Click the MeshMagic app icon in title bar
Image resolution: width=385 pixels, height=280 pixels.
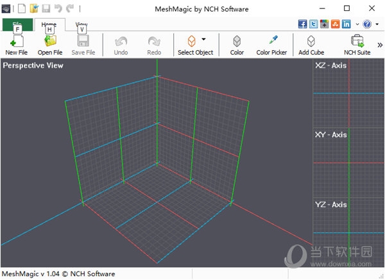tap(6, 9)
